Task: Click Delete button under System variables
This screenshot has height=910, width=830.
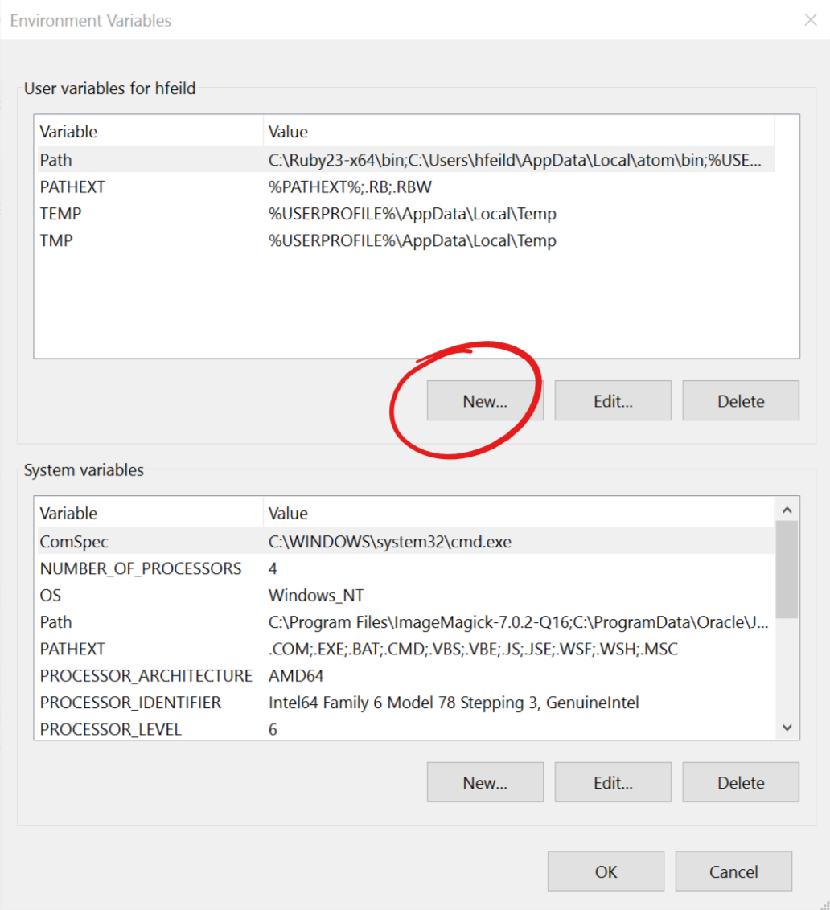Action: [x=741, y=782]
